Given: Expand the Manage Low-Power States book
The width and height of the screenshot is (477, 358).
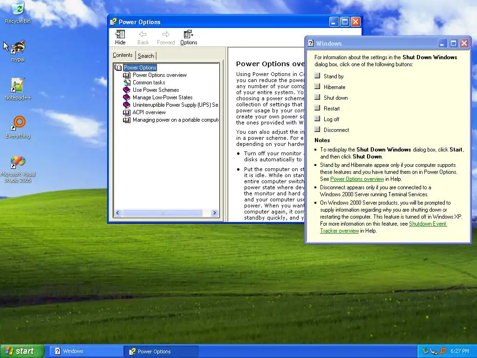Looking at the screenshot, I should [163, 97].
